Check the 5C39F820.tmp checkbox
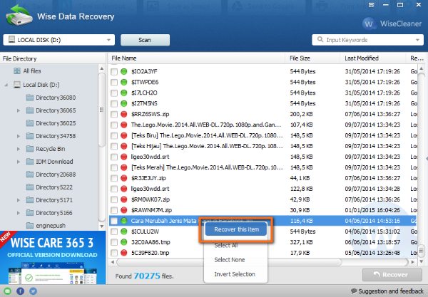The image size is (428, 297). pos(114,253)
